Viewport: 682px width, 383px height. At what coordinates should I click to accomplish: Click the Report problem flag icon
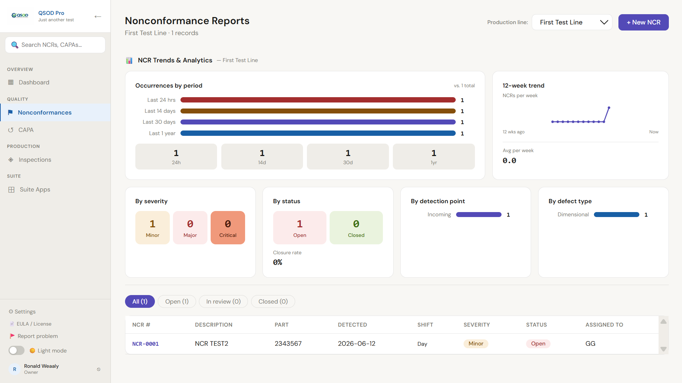(x=12, y=336)
